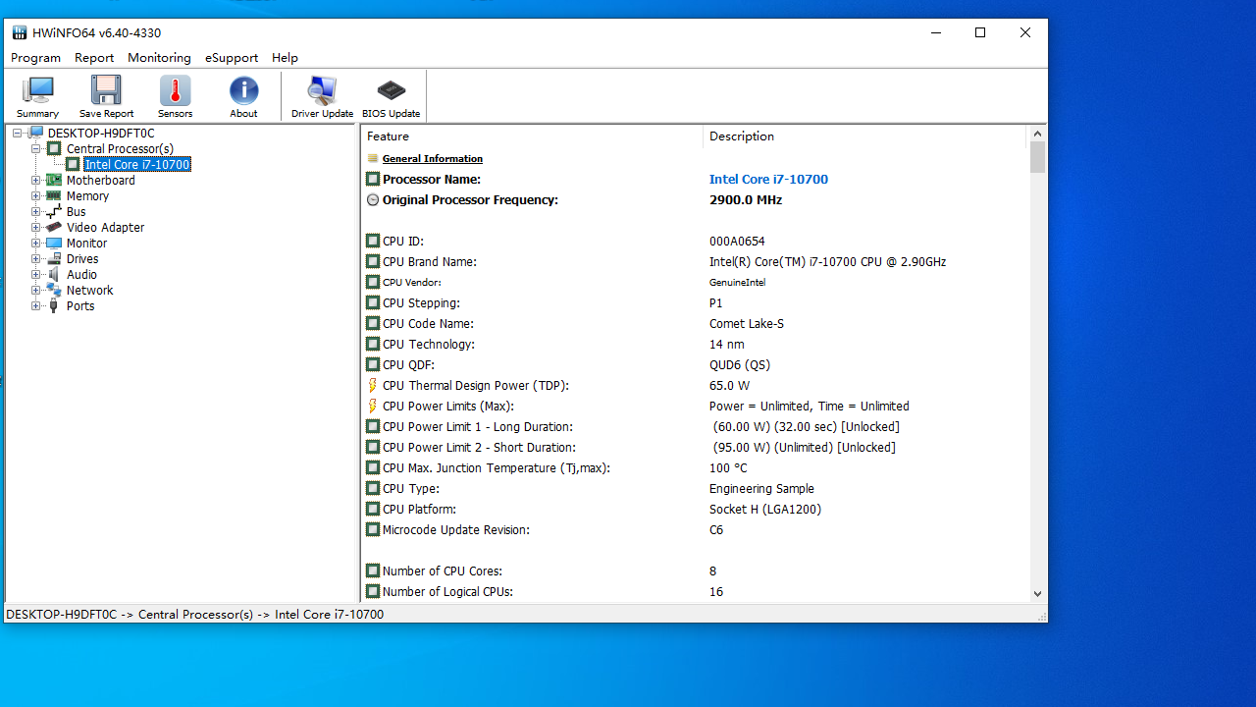Click the HWiNFO64 title bar app icon
Image resolution: width=1256 pixels, height=707 pixels.
point(20,32)
